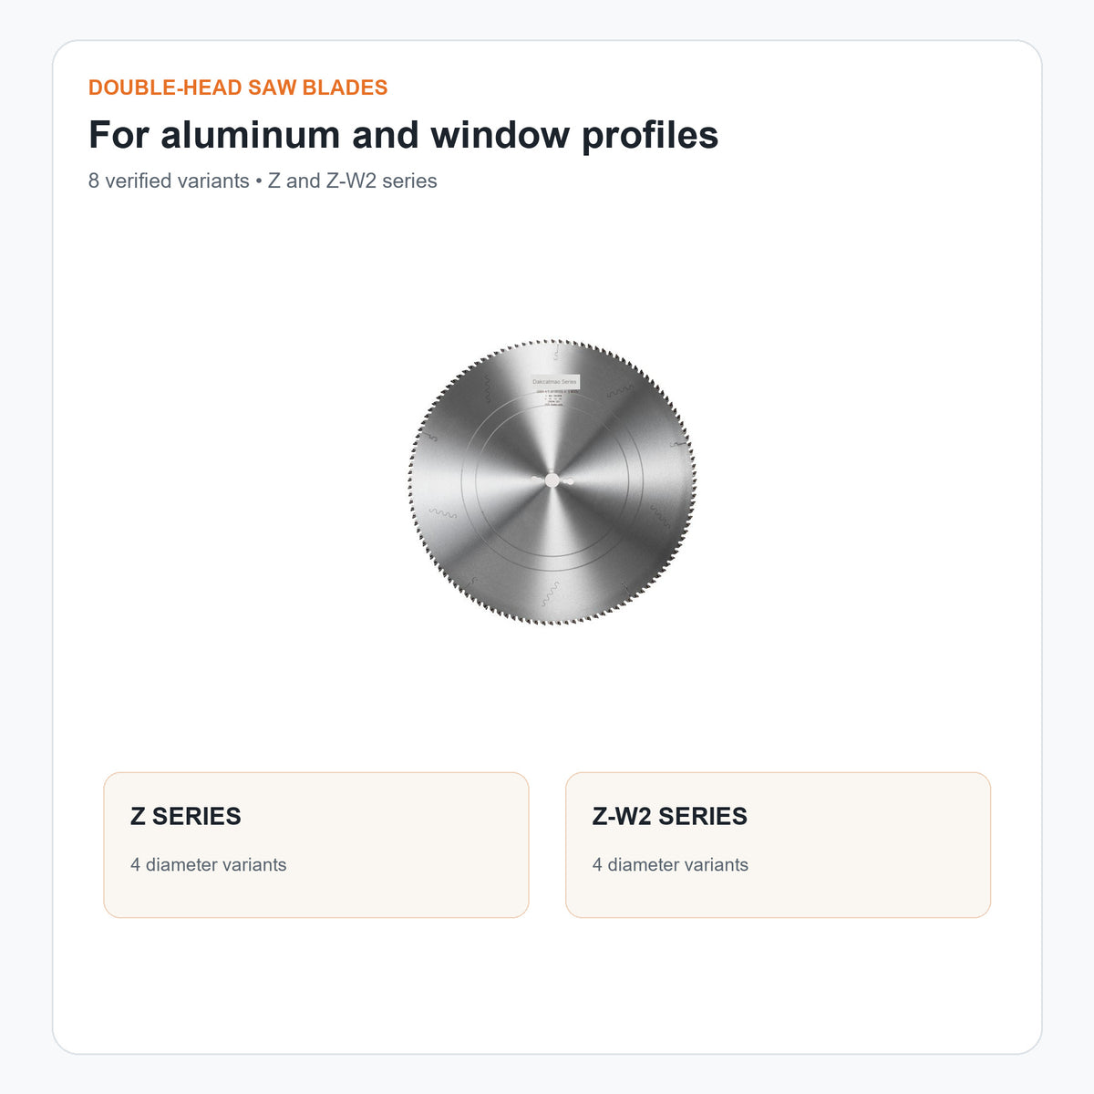Click the series label sticker on blade

554,382
